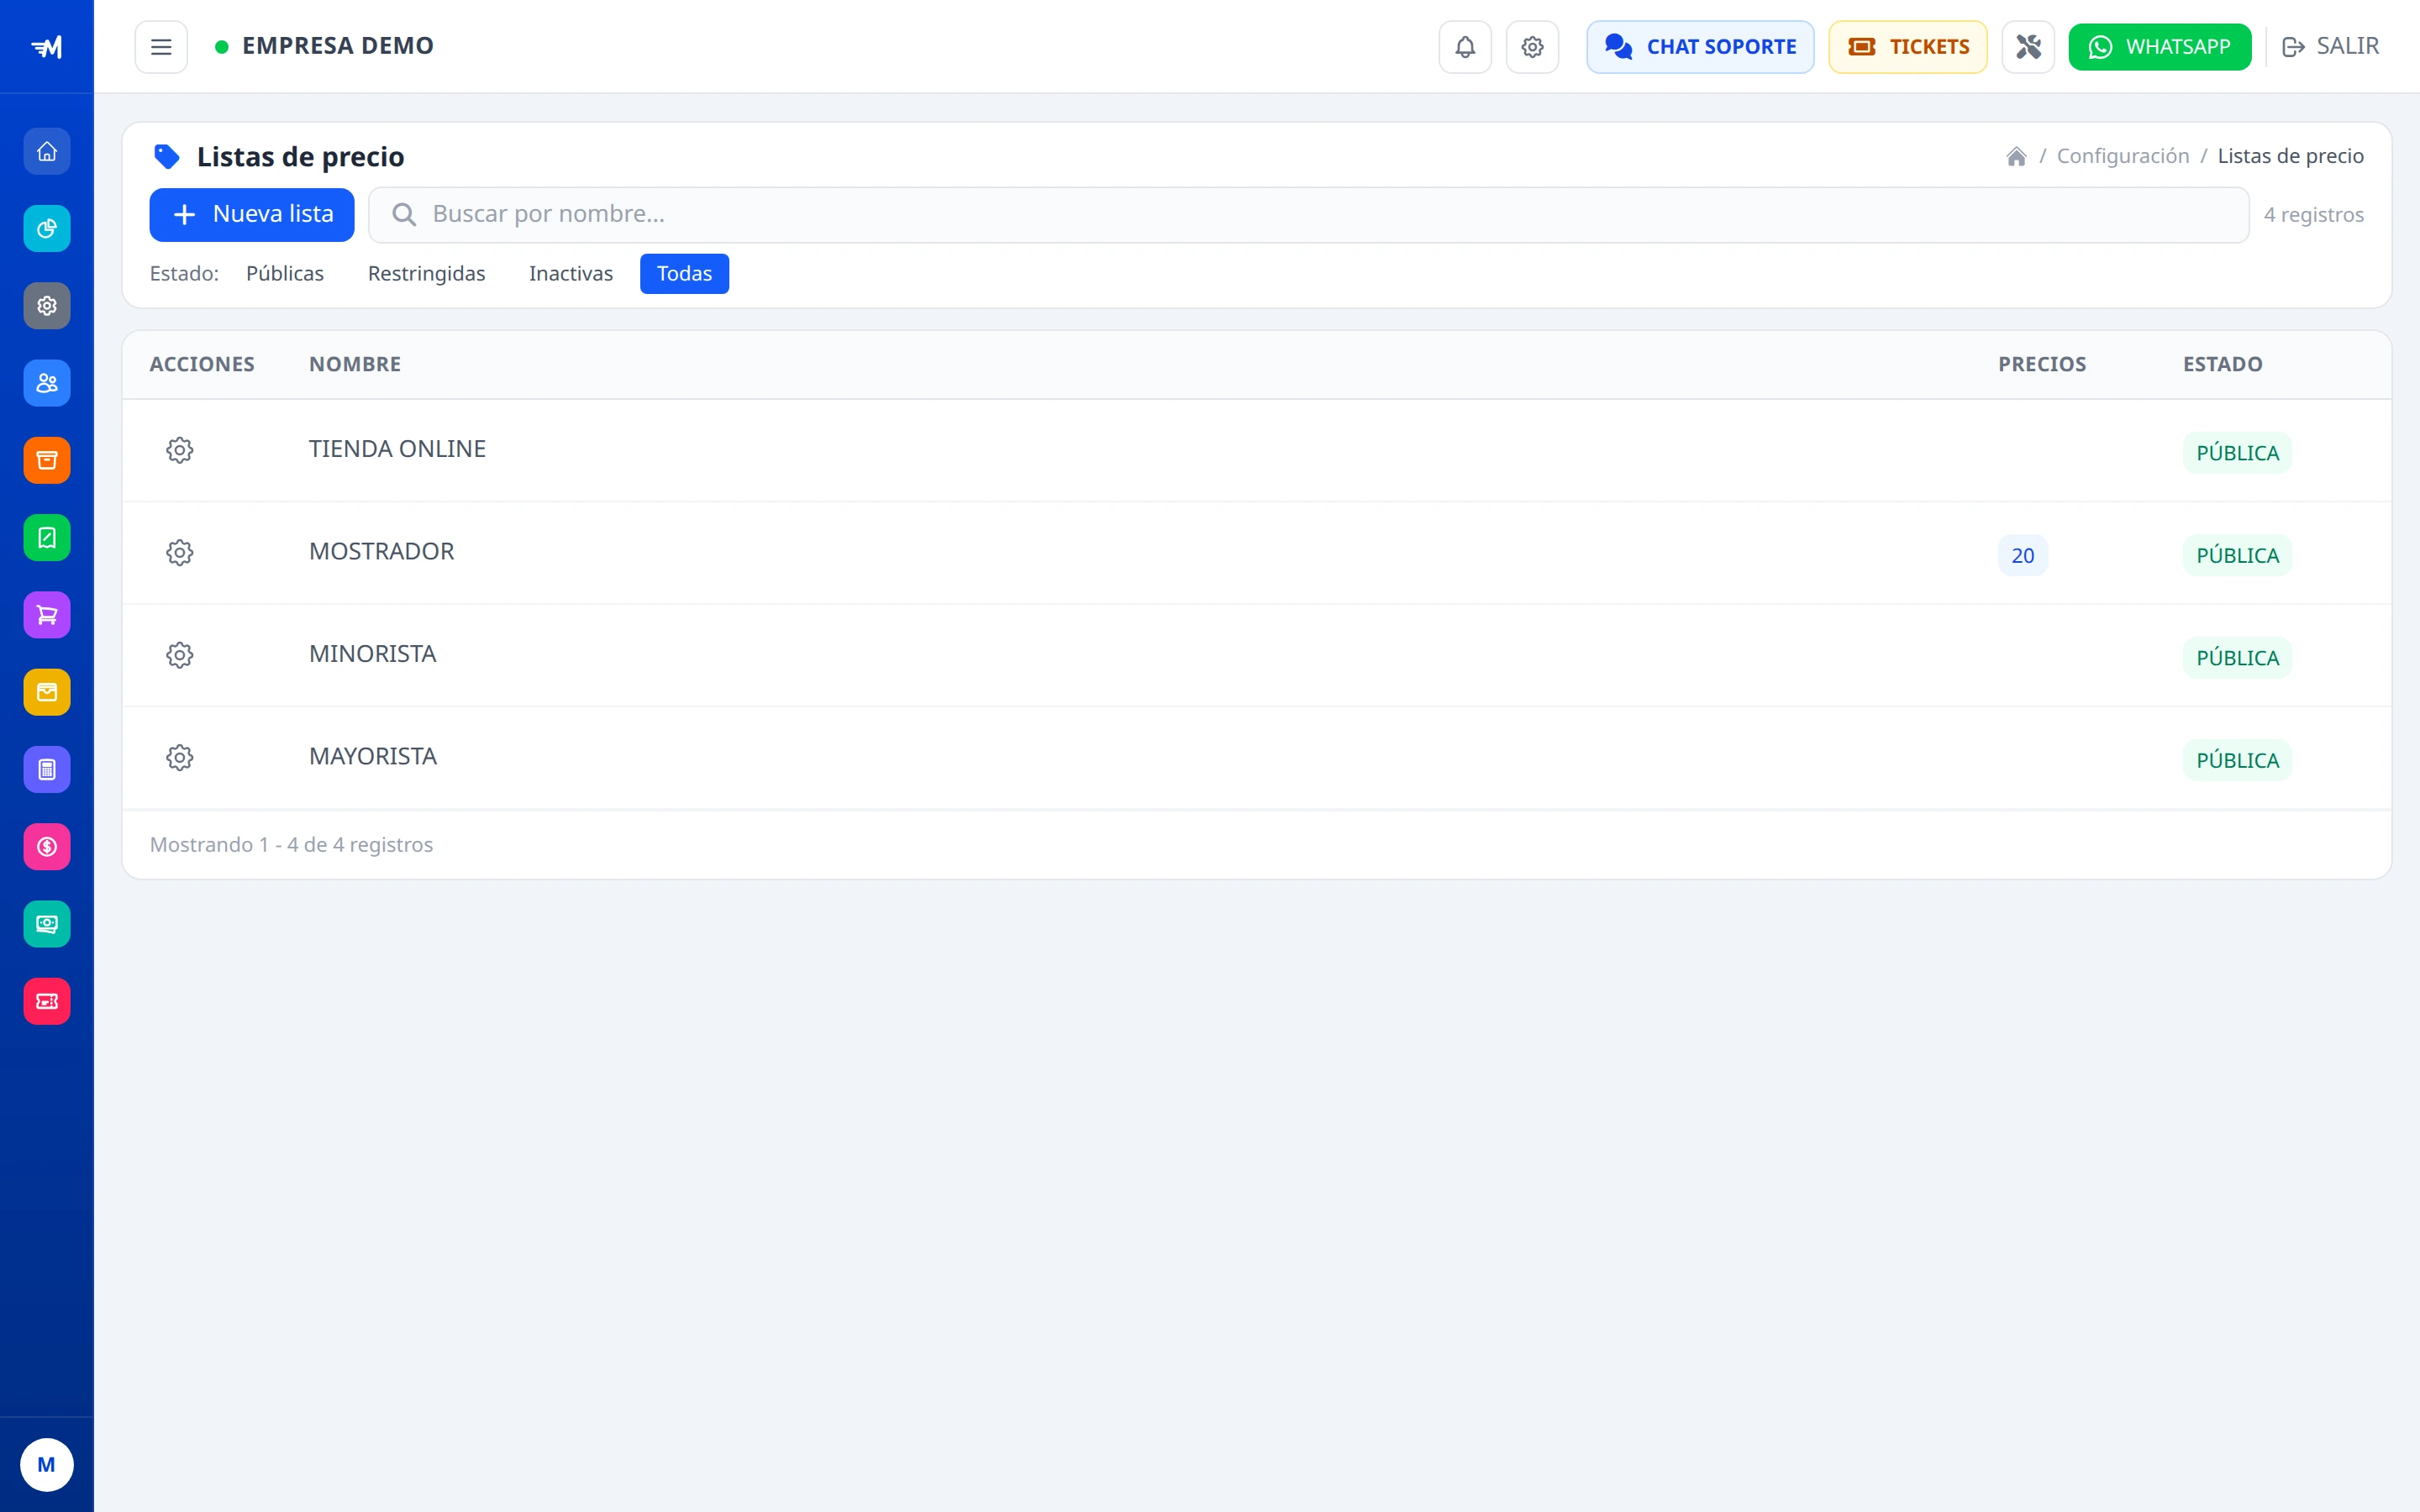Open the purple shopping cart icon
The height and width of the screenshot is (1512, 2420).
click(x=47, y=615)
